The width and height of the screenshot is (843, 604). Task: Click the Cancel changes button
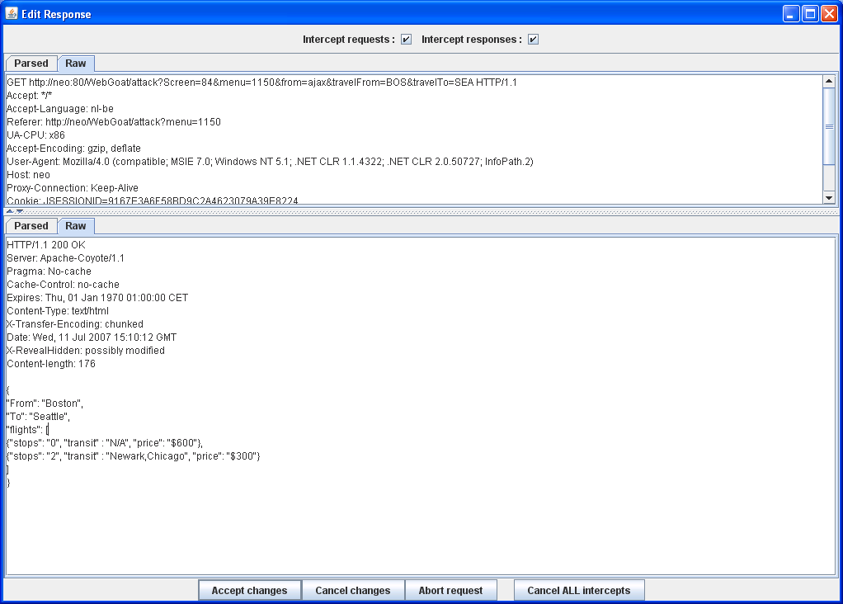coord(353,591)
